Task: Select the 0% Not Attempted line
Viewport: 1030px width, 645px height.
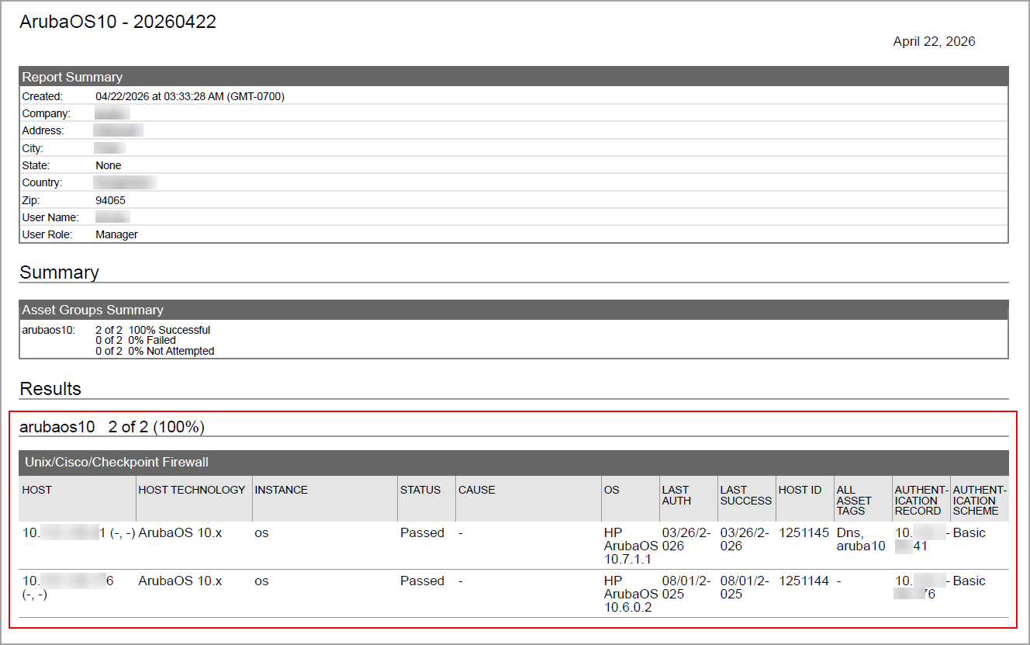Action: pos(155,351)
